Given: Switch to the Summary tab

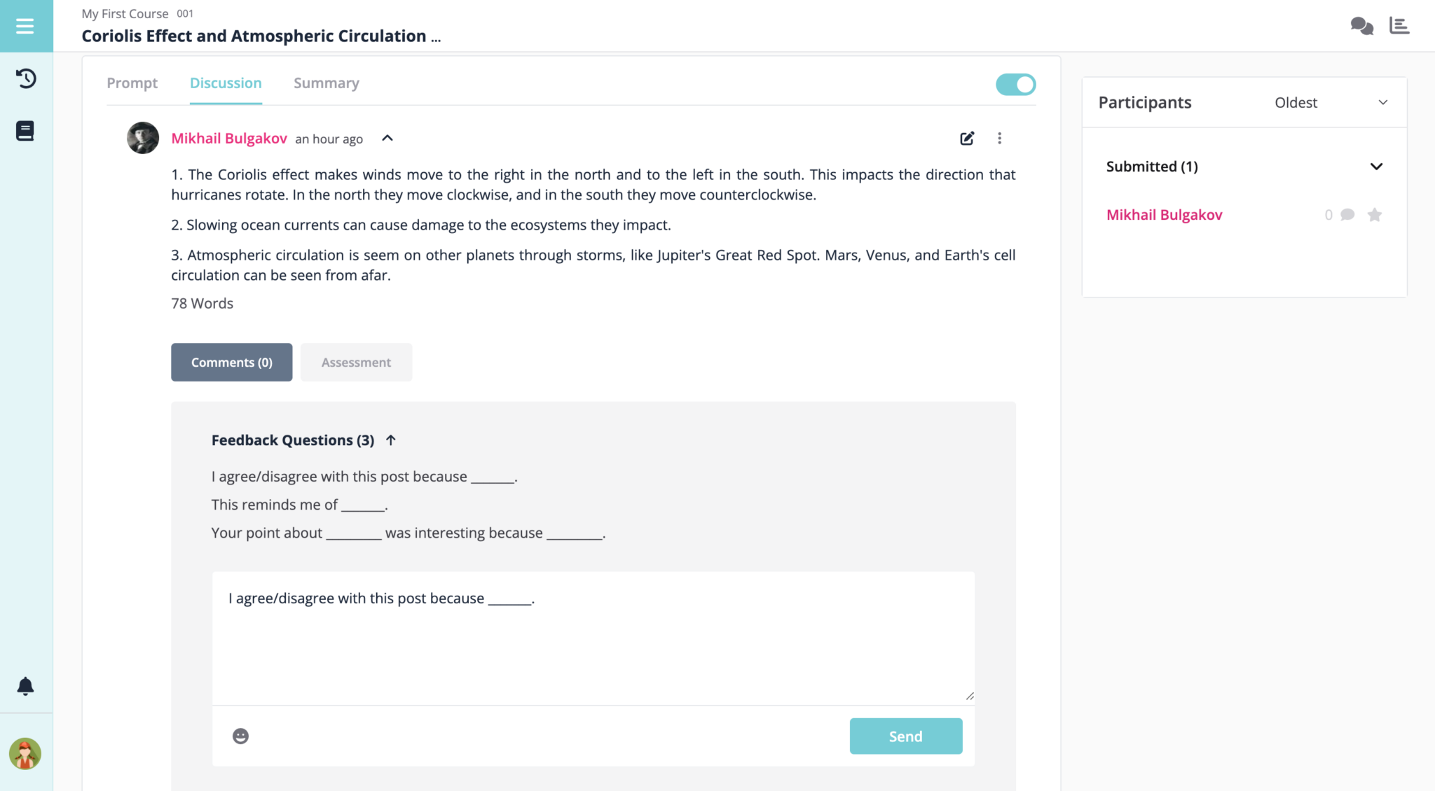Looking at the screenshot, I should pyautogui.click(x=325, y=83).
